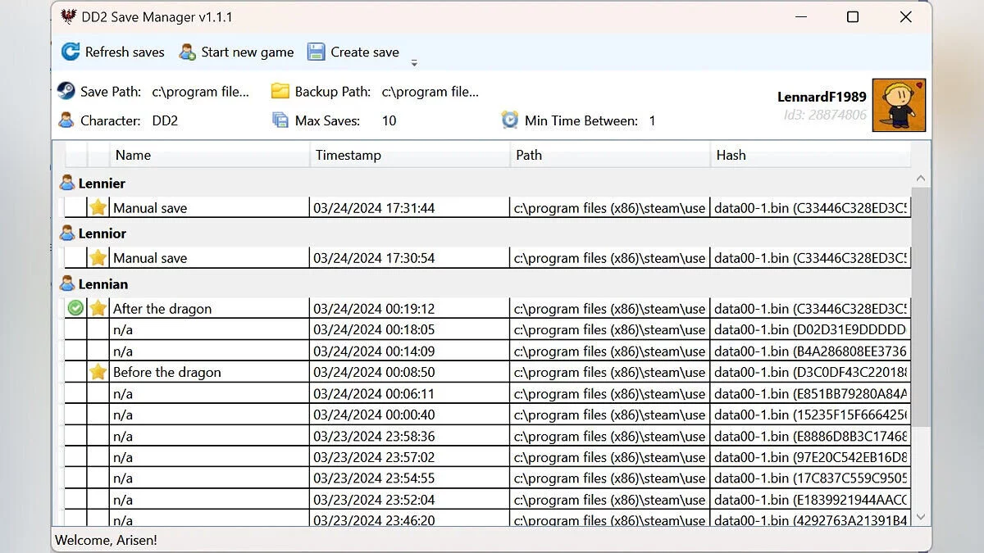The image size is (984, 553).
Task: Toggle the star on Before the dragon save
Action: coord(98,372)
